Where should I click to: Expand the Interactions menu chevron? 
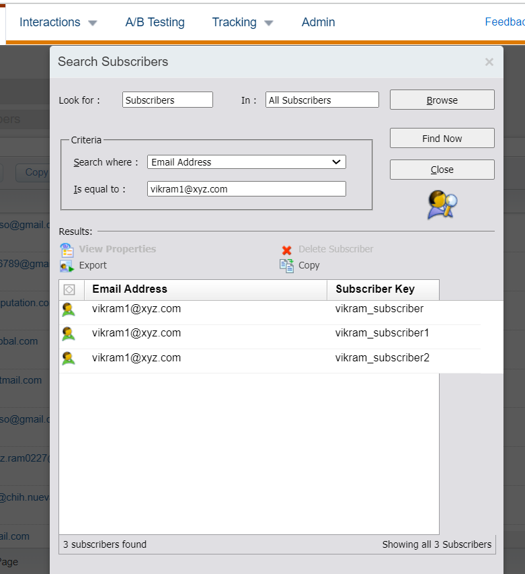pyautogui.click(x=94, y=22)
